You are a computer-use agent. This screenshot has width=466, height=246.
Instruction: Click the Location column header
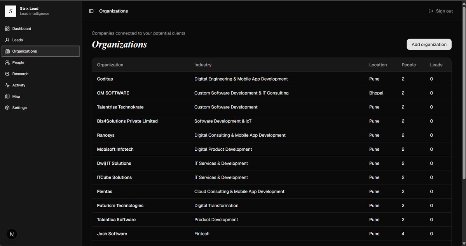click(x=378, y=65)
